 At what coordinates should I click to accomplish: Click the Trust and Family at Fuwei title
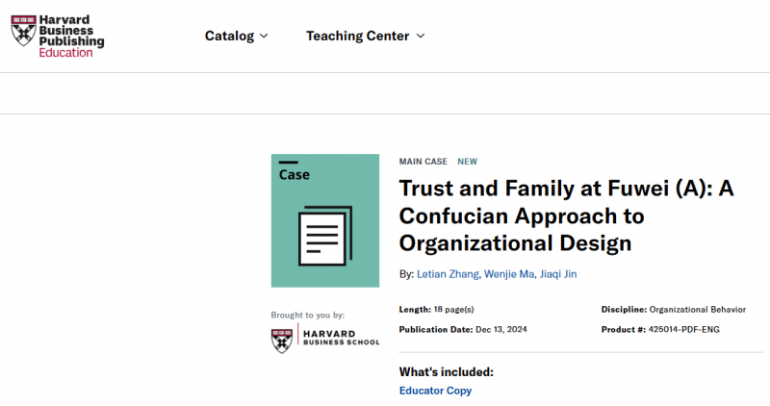click(x=566, y=216)
